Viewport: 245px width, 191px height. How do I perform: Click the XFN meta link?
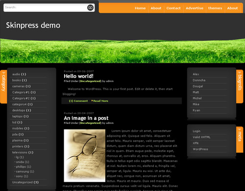point(196,143)
